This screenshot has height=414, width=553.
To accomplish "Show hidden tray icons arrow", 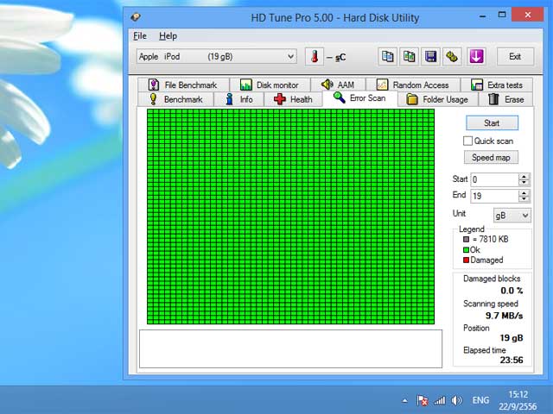I will (x=404, y=400).
